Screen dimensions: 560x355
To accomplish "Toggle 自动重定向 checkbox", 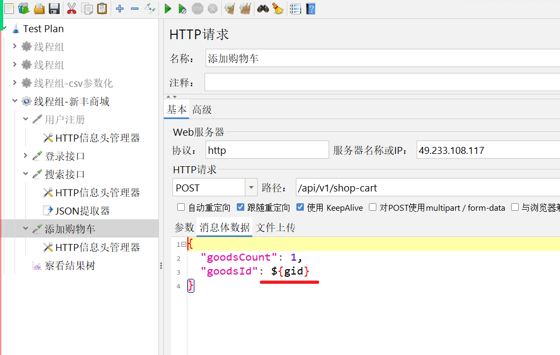I will (x=181, y=208).
